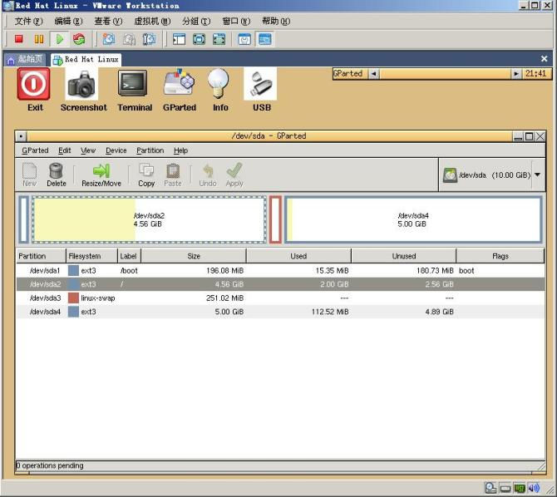The image size is (557, 497).
Task: Launch the Terminal icon
Action: [132, 83]
